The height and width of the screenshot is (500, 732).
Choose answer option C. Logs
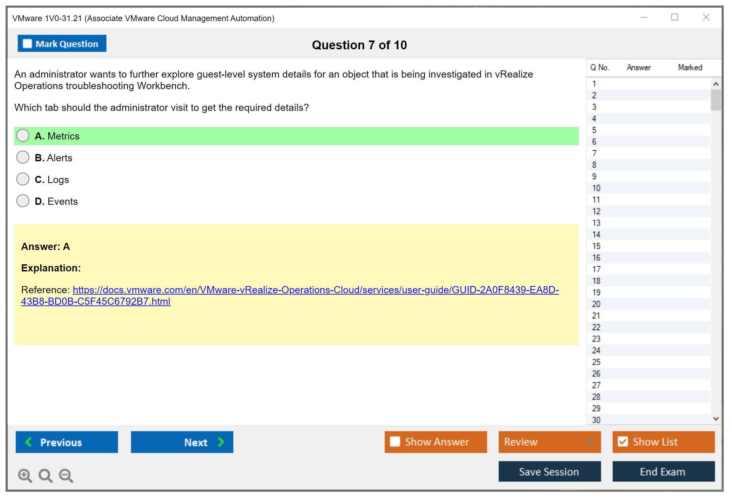pyautogui.click(x=23, y=179)
